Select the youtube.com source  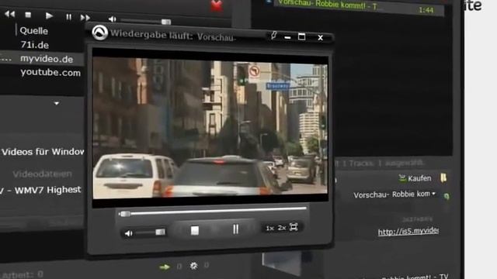click(50, 72)
